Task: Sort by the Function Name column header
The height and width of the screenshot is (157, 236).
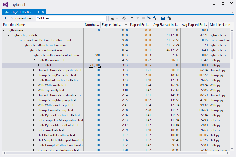Action: [43, 25]
